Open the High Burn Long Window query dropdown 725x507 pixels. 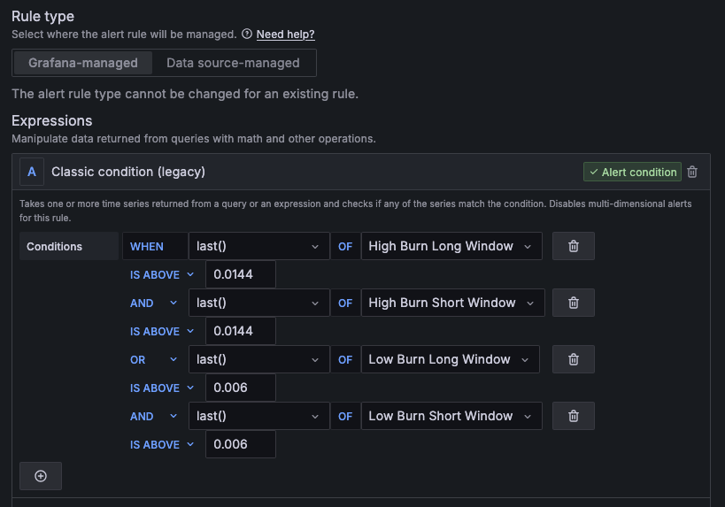click(x=451, y=247)
